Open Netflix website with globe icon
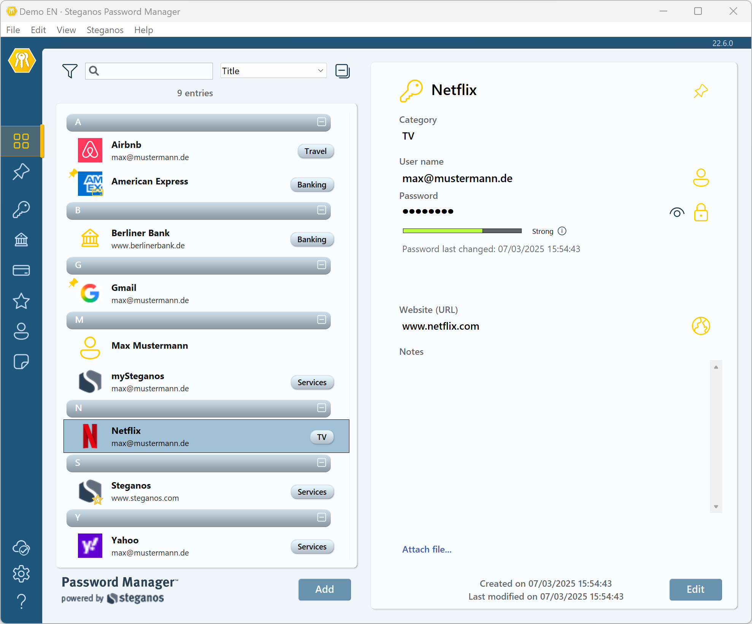Image resolution: width=752 pixels, height=624 pixels. tap(701, 326)
